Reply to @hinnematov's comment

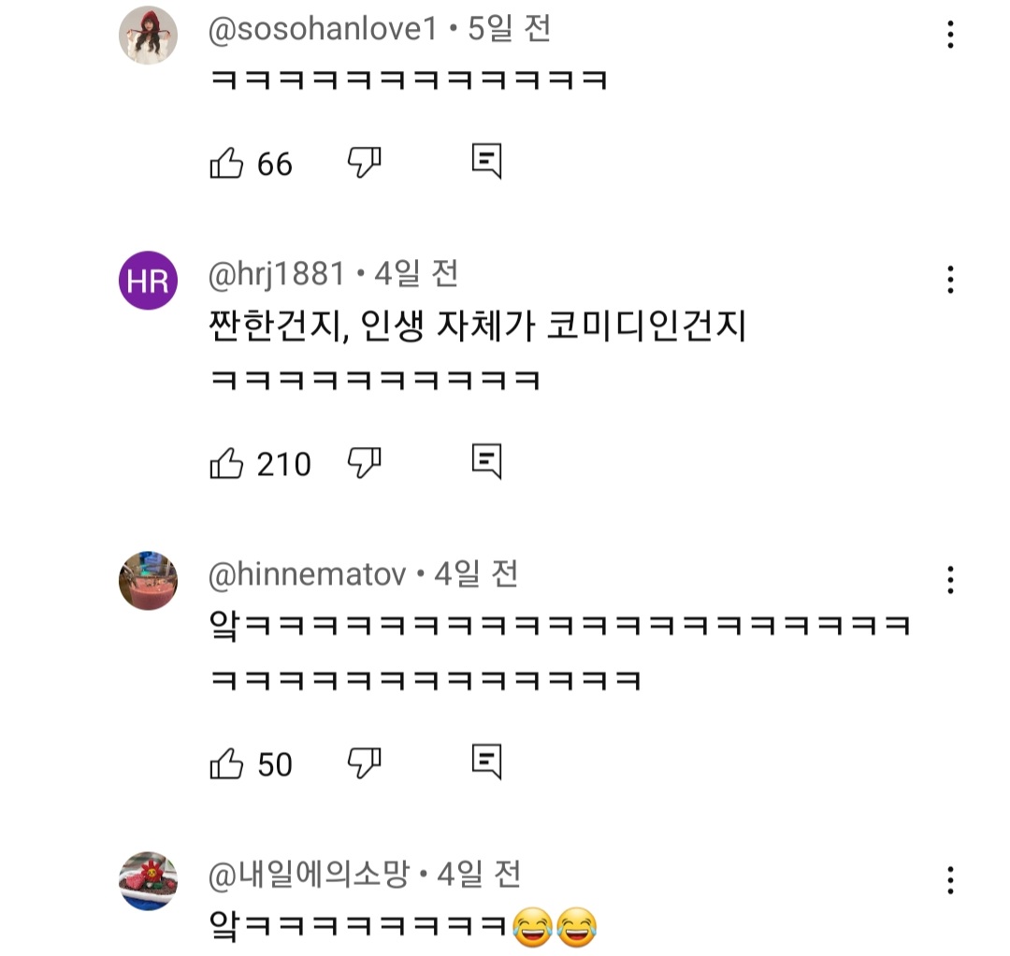click(x=486, y=763)
